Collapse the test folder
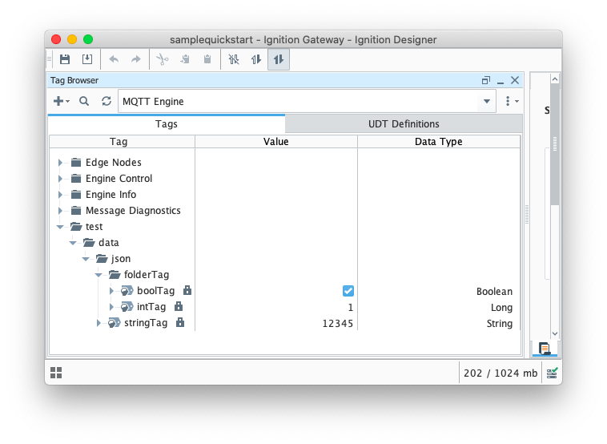Viewport: 607px width, 444px height. 60,227
